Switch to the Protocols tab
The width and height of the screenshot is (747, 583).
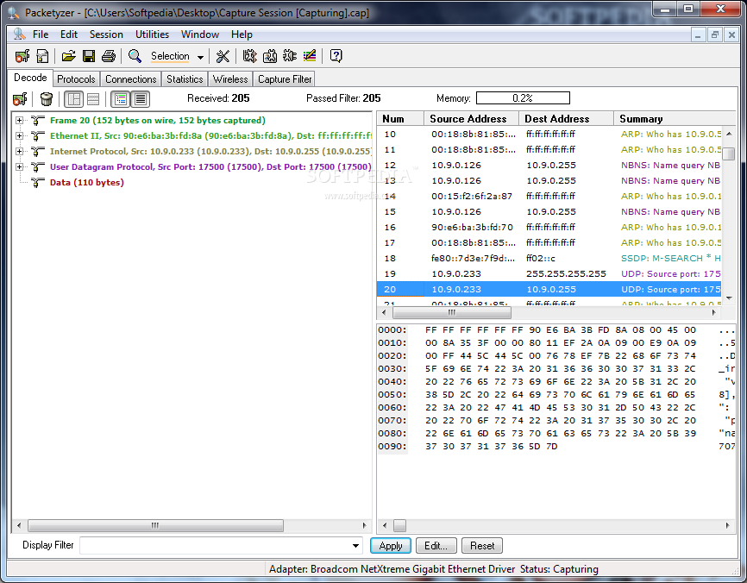[x=76, y=79]
